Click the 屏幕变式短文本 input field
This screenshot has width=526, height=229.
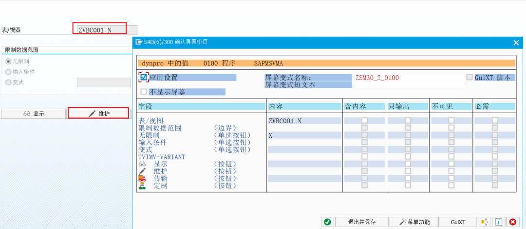(x=409, y=85)
